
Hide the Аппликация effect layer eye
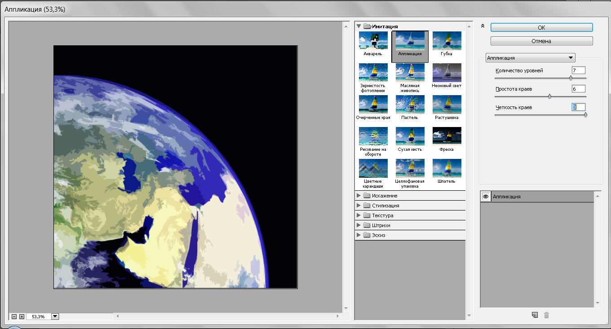(486, 197)
